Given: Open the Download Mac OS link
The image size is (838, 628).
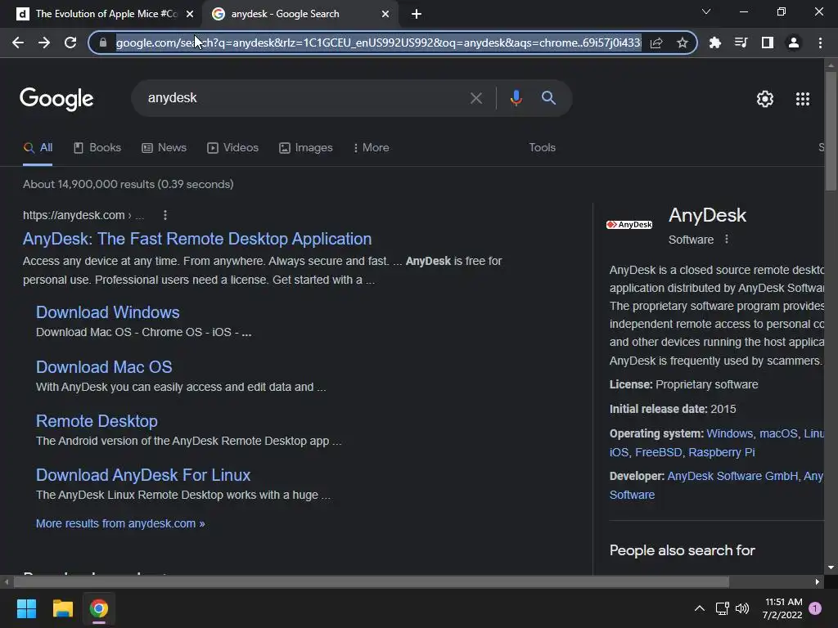Looking at the screenshot, I should coord(104,367).
